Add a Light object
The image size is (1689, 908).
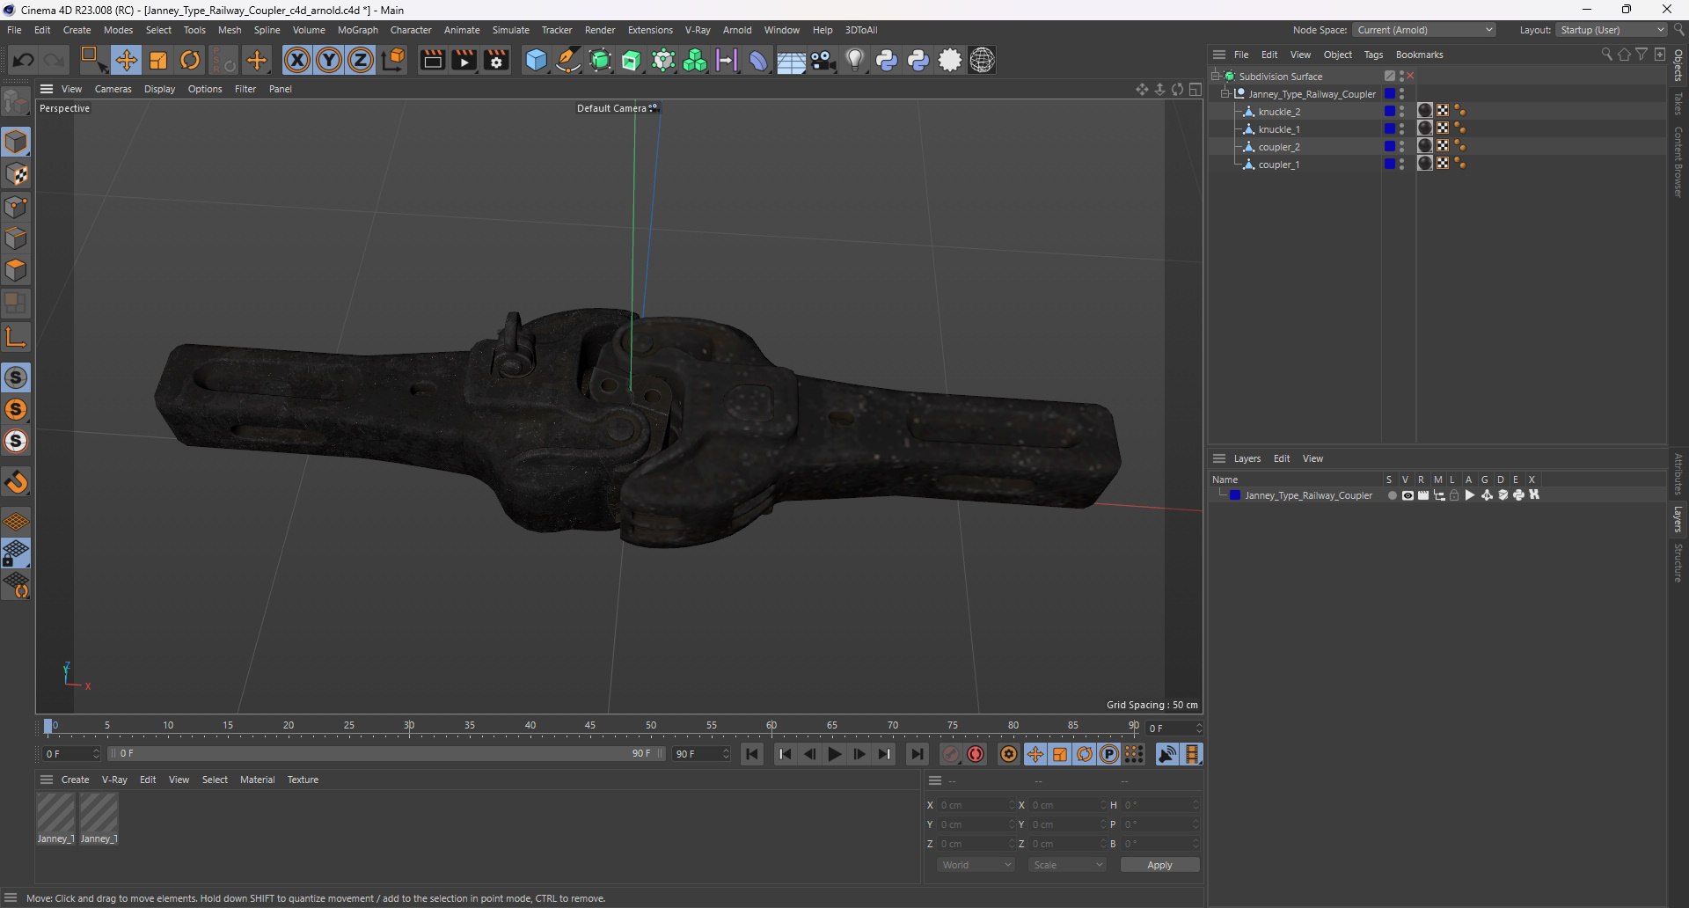click(x=854, y=61)
